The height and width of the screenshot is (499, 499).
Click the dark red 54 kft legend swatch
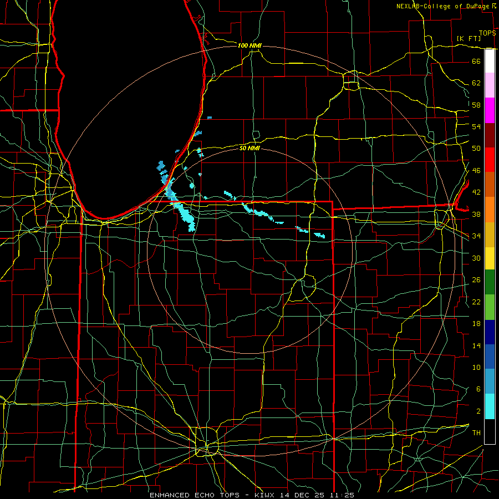pos(490,135)
